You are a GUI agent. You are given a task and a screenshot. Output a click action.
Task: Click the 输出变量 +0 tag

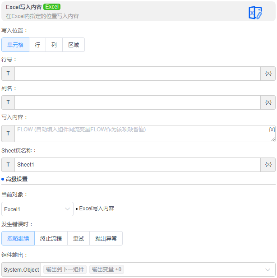(x=106, y=269)
